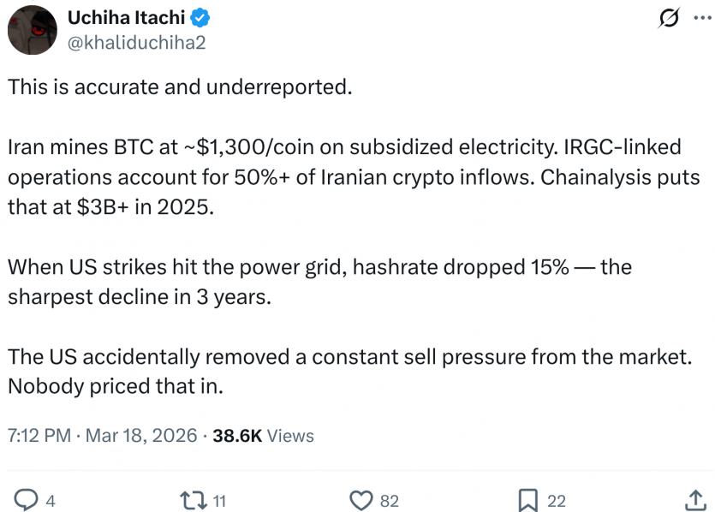This screenshot has height=512, width=715.
Task: Open the @khaliduchiha2 handle link
Action: [x=135, y=41]
